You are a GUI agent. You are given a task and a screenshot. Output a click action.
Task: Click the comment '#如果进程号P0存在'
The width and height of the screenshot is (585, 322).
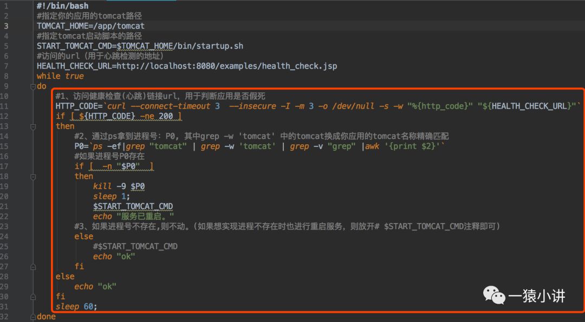[x=109, y=157]
